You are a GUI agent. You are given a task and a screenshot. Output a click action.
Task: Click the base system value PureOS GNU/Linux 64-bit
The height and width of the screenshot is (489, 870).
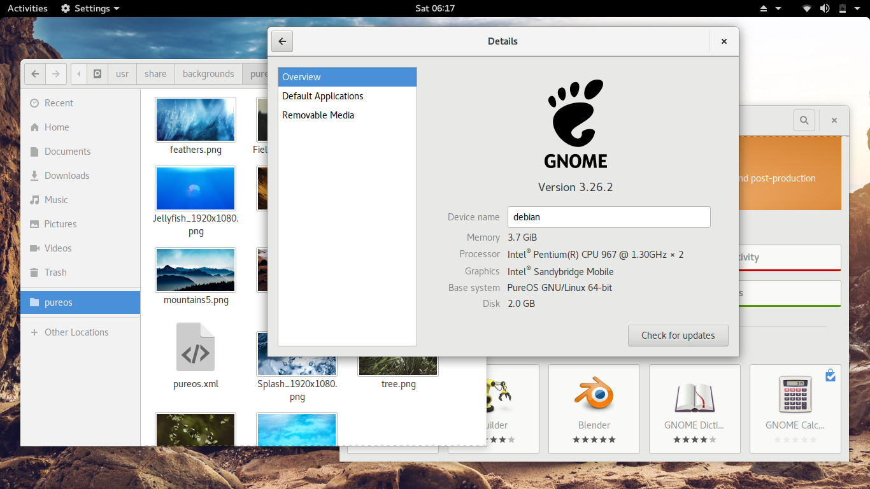560,288
